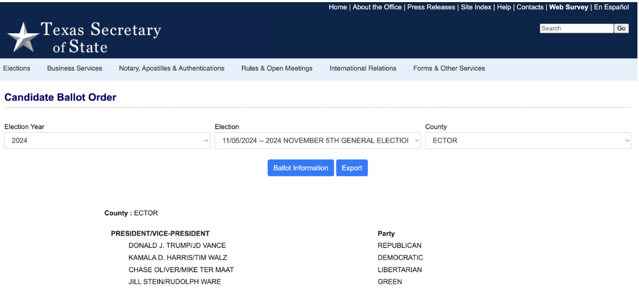This screenshot has width=639, height=298.
Task: Open Notary, Apostilles & Authentications menu
Action: 172,68
